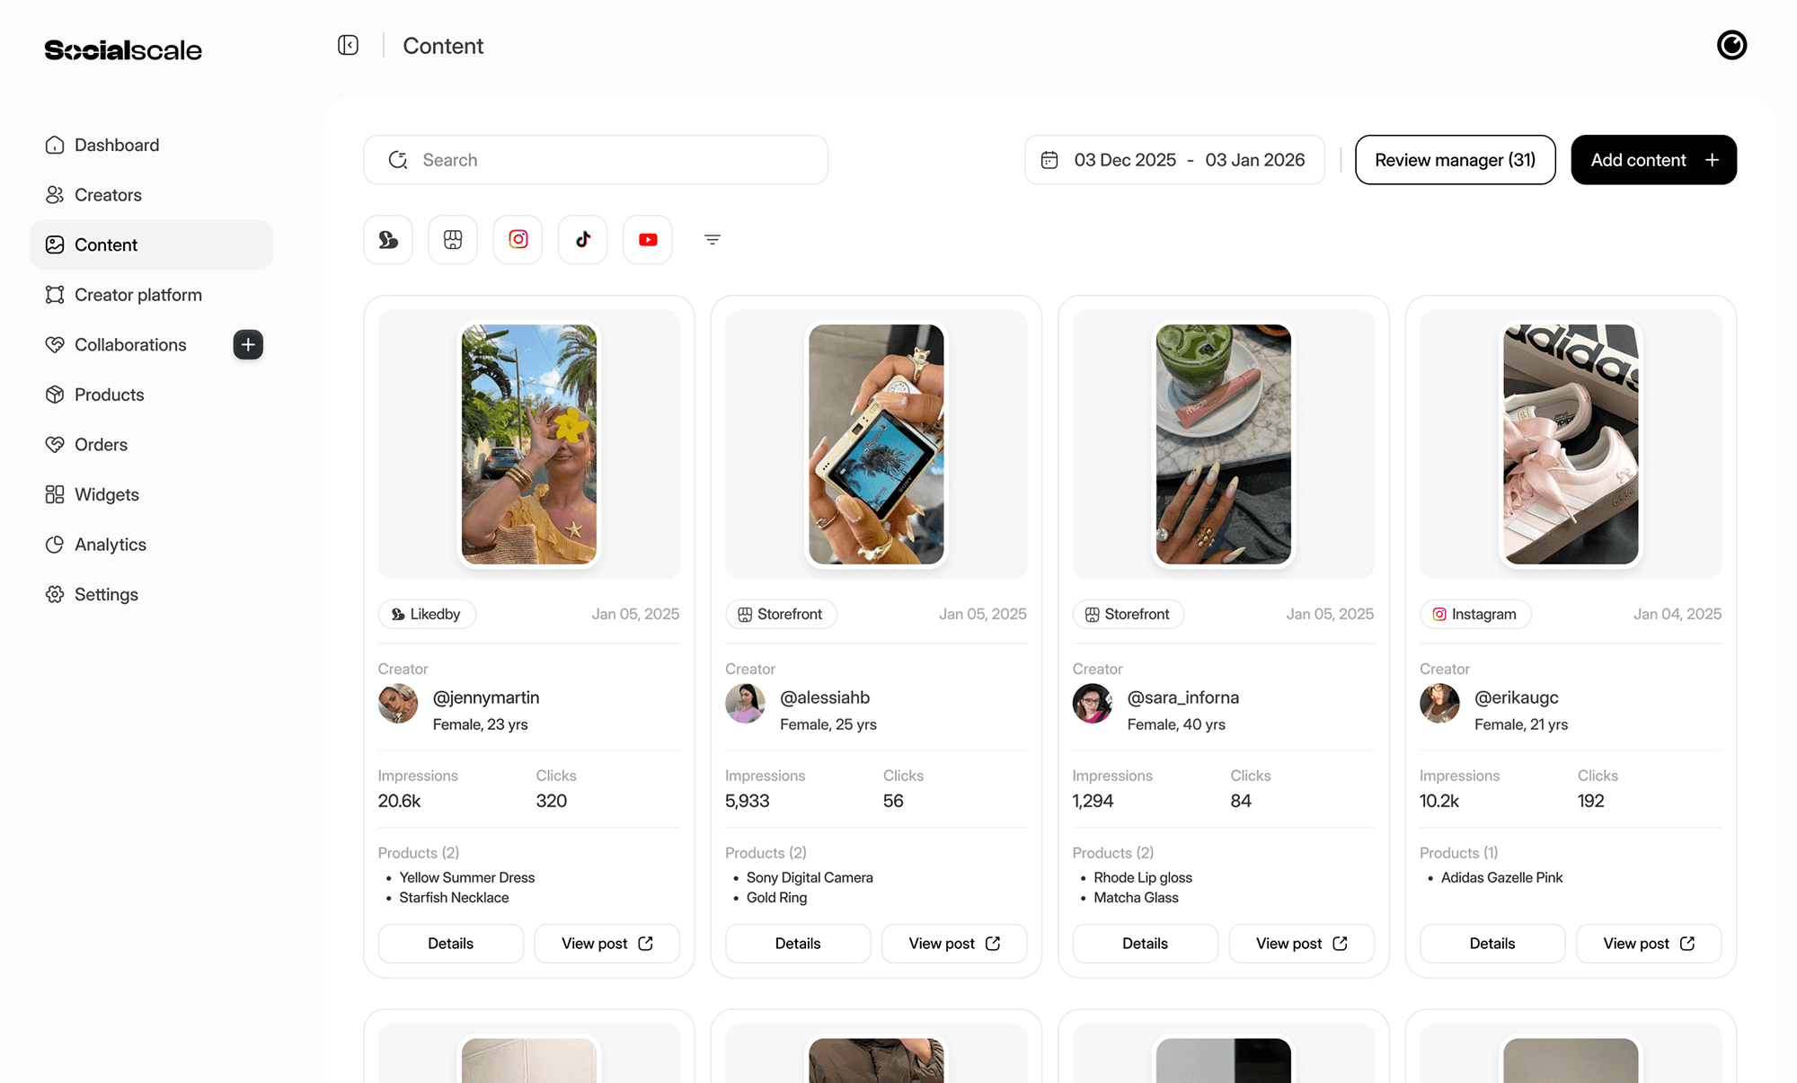1797x1083 pixels.
Task: Filter content by YouTube icon
Action: click(x=648, y=239)
